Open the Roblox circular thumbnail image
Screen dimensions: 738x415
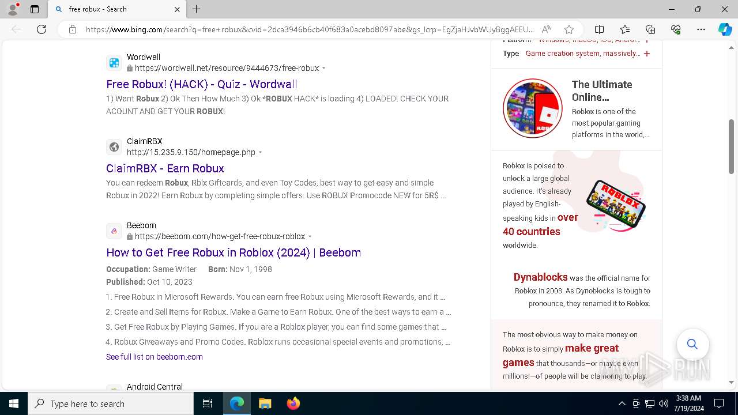pyautogui.click(x=533, y=108)
